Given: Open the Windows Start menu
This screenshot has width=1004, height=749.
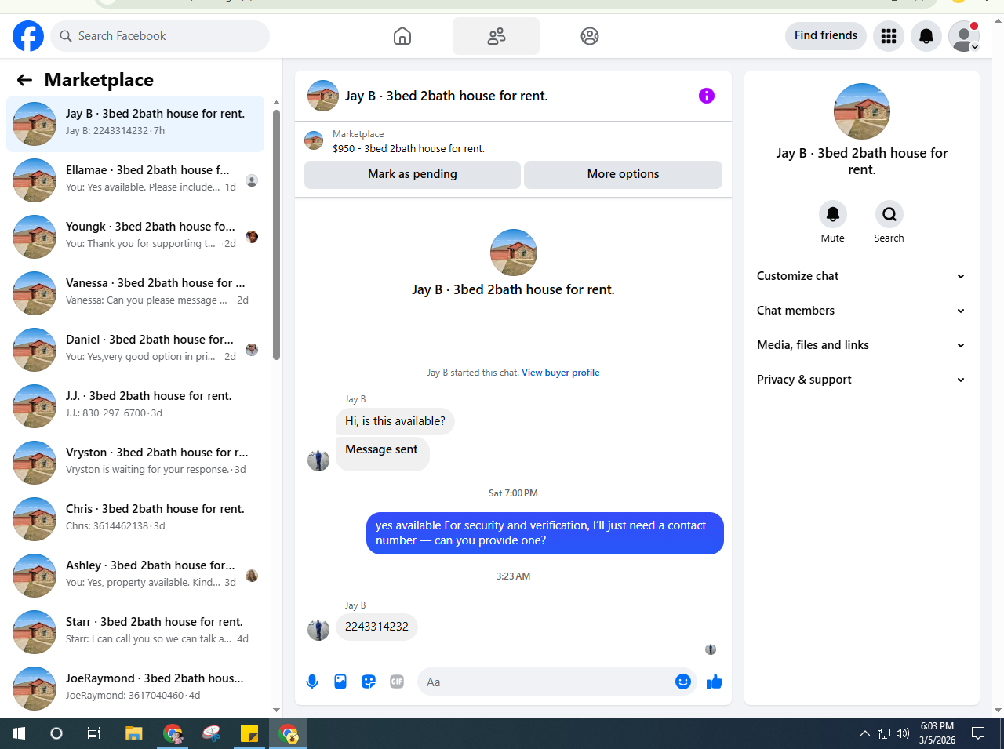Looking at the screenshot, I should [x=19, y=733].
